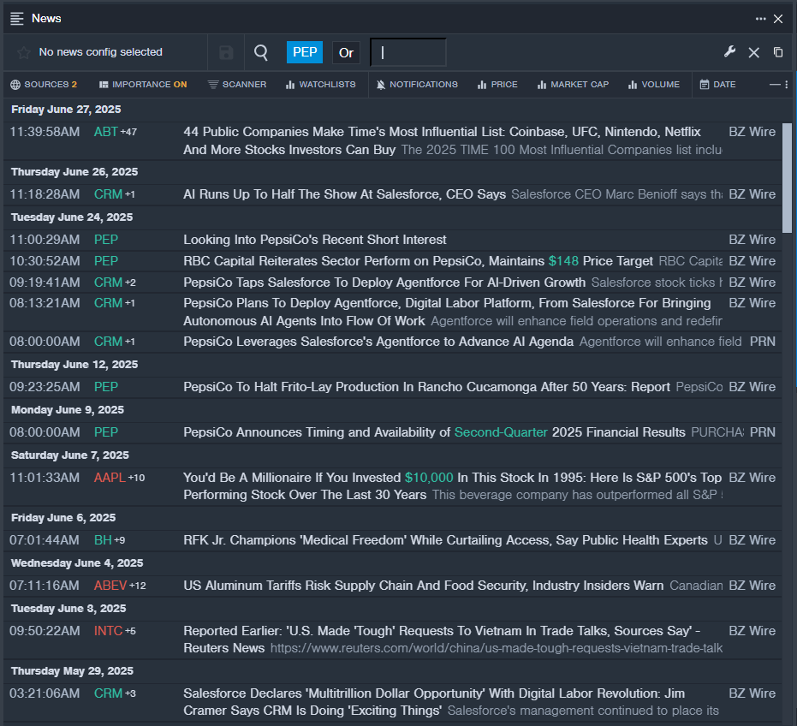This screenshot has width=797, height=726.
Task: Open the Date filter
Action: 717,85
